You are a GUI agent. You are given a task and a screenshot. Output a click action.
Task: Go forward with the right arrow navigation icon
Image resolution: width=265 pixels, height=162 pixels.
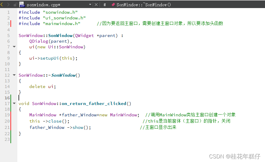coord(8,4)
